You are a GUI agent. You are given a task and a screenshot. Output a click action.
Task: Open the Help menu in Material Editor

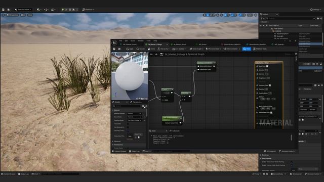(x=155, y=41)
